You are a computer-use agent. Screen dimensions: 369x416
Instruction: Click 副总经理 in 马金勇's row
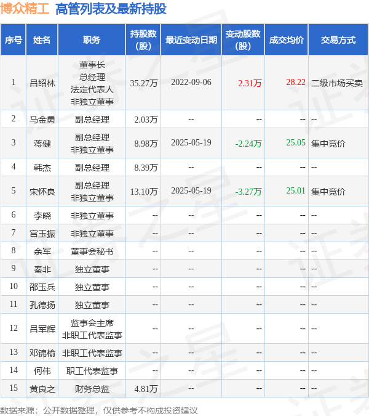click(x=92, y=120)
